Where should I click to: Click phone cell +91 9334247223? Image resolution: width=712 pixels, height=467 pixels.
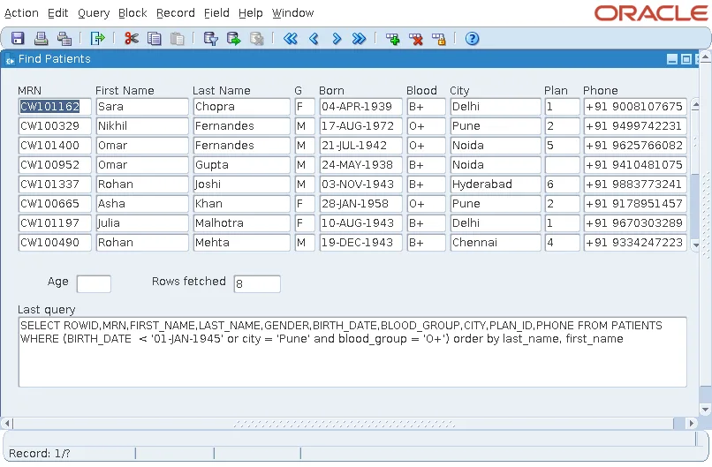point(635,243)
